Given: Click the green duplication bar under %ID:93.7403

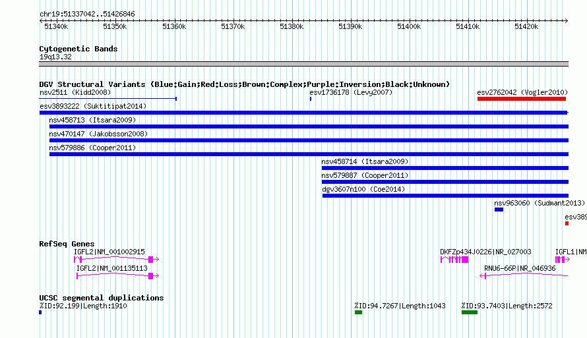Looking at the screenshot, I should [470, 312].
